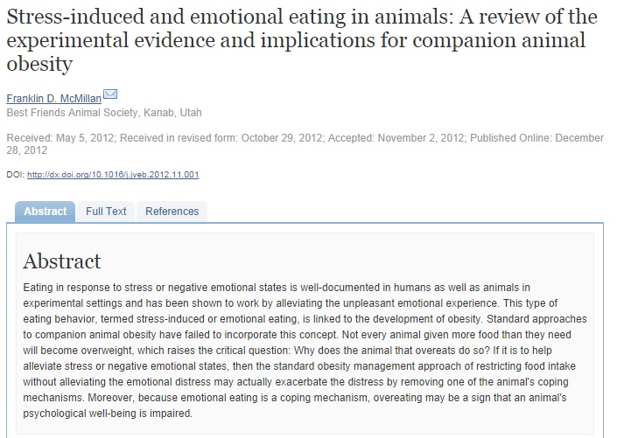The height and width of the screenshot is (438, 617).
Task: Switch to the Full Text tab
Action: point(106,212)
